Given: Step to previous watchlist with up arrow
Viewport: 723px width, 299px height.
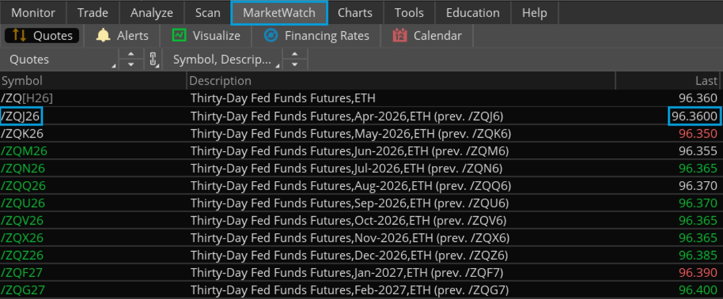Looking at the screenshot, I should coord(131,55).
